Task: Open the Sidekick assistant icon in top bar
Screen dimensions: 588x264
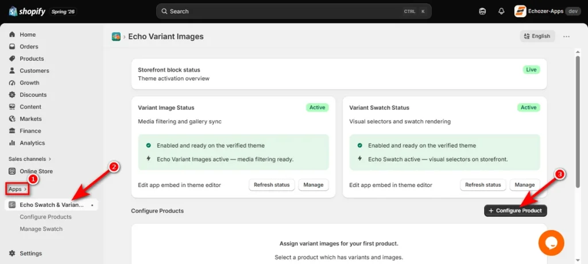Action: [482, 11]
